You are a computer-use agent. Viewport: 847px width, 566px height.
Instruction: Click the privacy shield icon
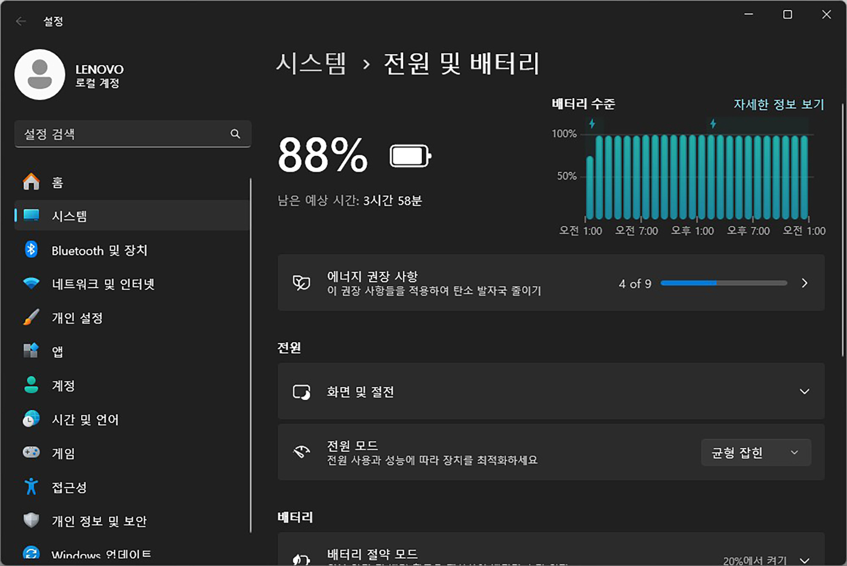point(31,520)
